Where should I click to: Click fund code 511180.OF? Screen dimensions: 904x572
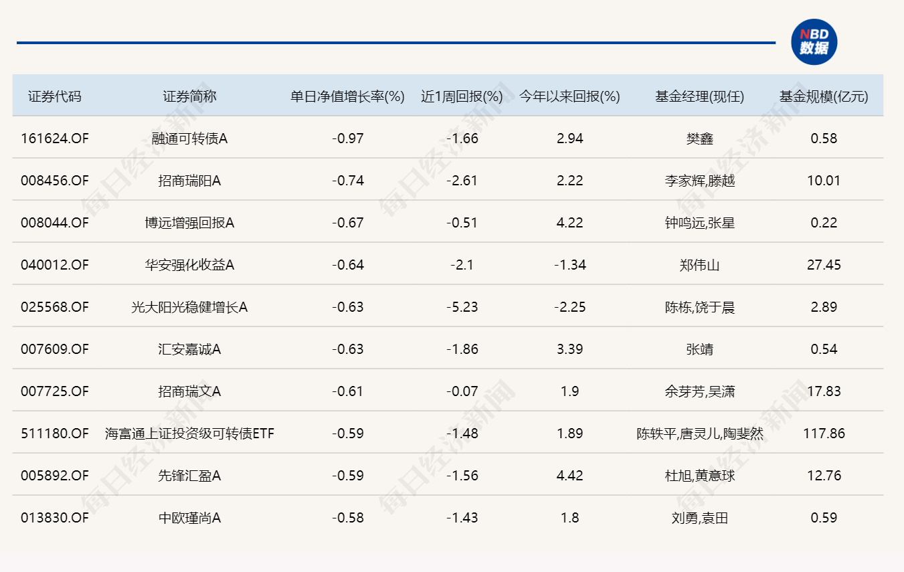55,434
